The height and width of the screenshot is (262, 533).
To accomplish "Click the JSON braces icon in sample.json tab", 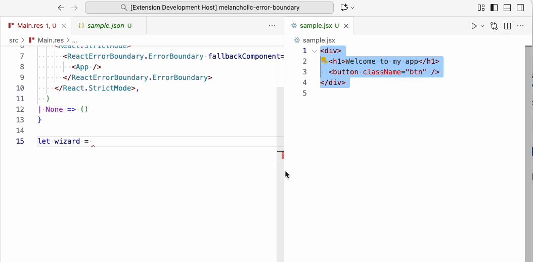I will 81,25.
